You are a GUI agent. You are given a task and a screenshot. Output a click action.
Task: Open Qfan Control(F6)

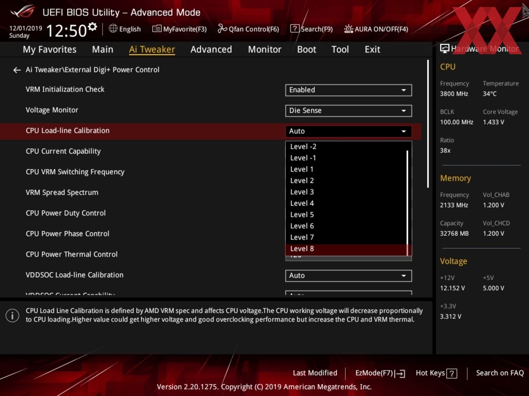[x=248, y=29]
